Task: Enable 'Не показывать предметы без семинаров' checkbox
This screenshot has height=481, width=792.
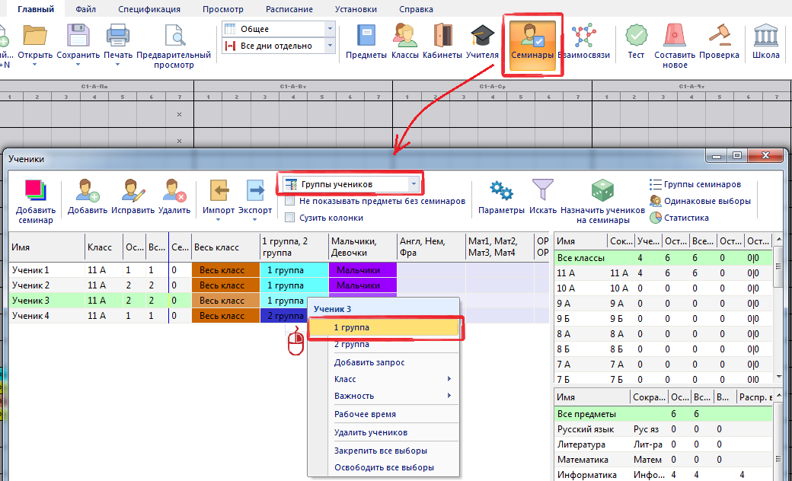Action: (290, 202)
